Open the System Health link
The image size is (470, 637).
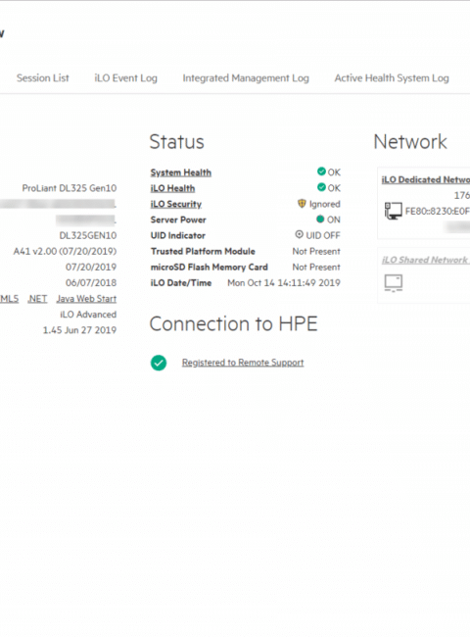tap(180, 172)
